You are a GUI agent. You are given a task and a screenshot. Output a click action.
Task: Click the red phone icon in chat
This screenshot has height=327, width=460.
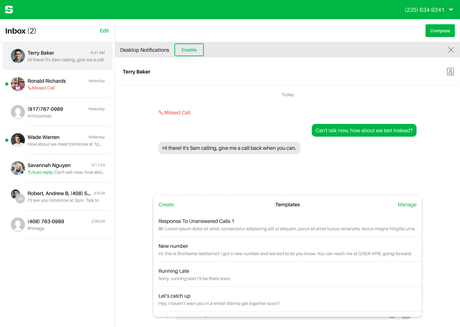coord(161,112)
